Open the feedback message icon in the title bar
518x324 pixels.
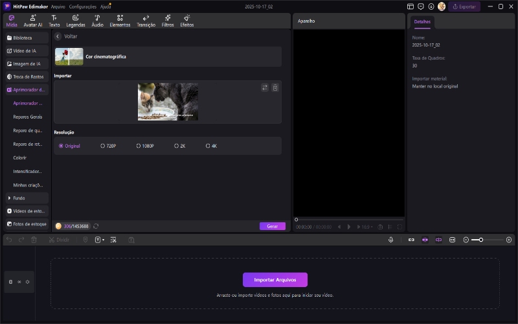[x=420, y=6]
